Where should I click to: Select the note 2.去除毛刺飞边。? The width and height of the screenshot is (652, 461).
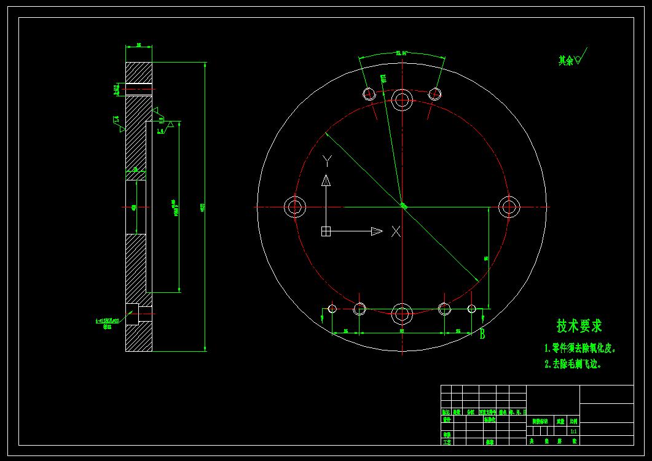(x=573, y=364)
